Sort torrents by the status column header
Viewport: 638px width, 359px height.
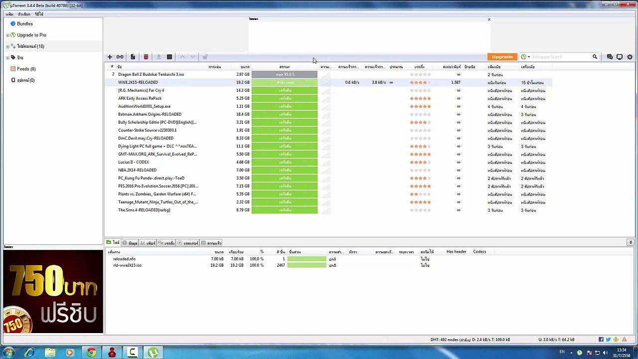(285, 67)
